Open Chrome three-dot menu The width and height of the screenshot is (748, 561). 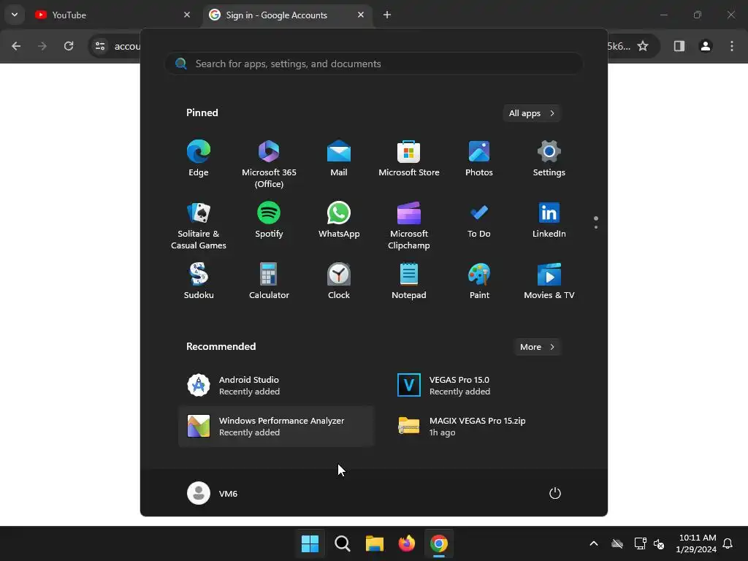[732, 46]
